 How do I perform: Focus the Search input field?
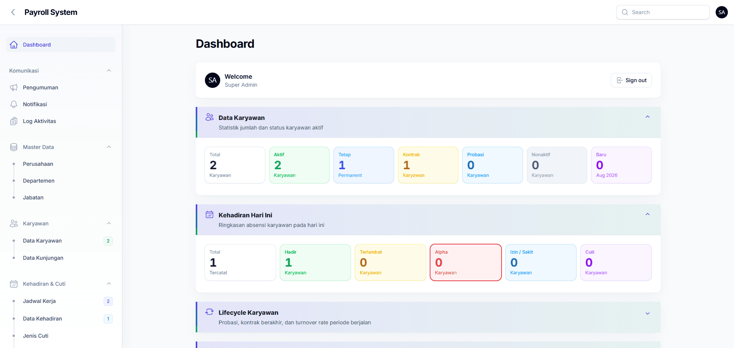[x=663, y=12]
